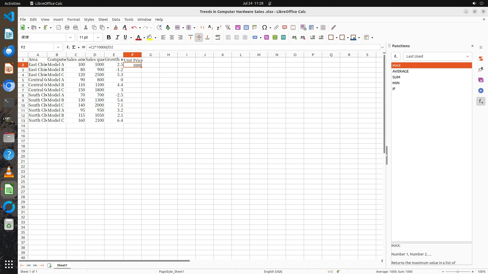
Task: Expand the Last Used function category dropdown
Action: pyautogui.click(x=467, y=56)
